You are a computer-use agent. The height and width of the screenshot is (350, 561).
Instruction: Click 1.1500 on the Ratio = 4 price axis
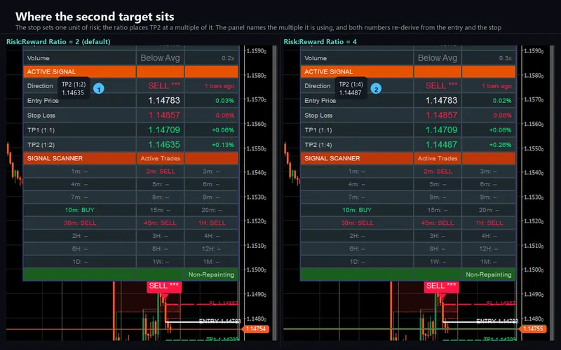[x=534, y=270]
